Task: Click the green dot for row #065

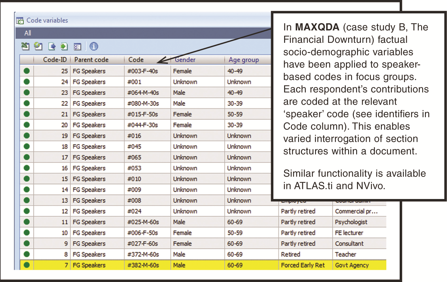Action: click(x=27, y=157)
